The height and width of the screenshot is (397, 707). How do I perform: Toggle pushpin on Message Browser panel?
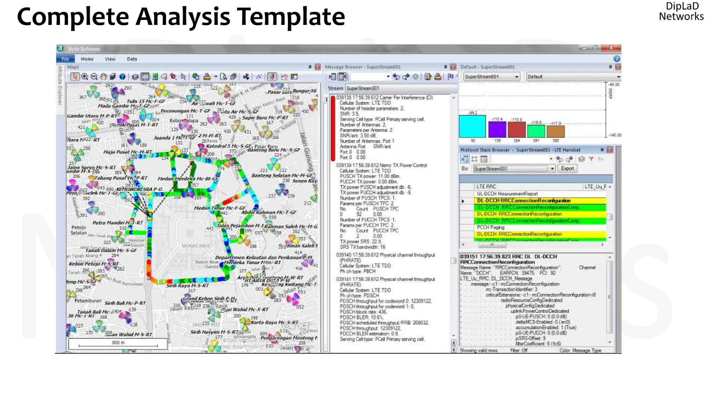445,67
